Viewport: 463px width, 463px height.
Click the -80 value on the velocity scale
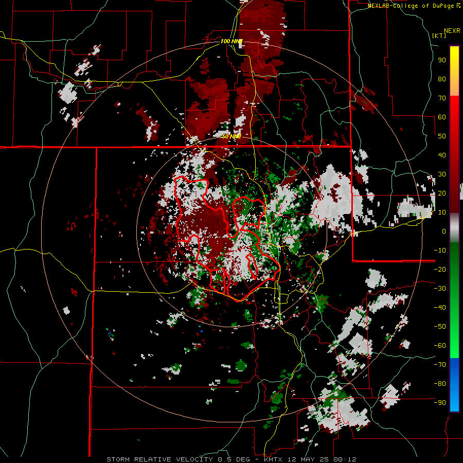pos(440,384)
